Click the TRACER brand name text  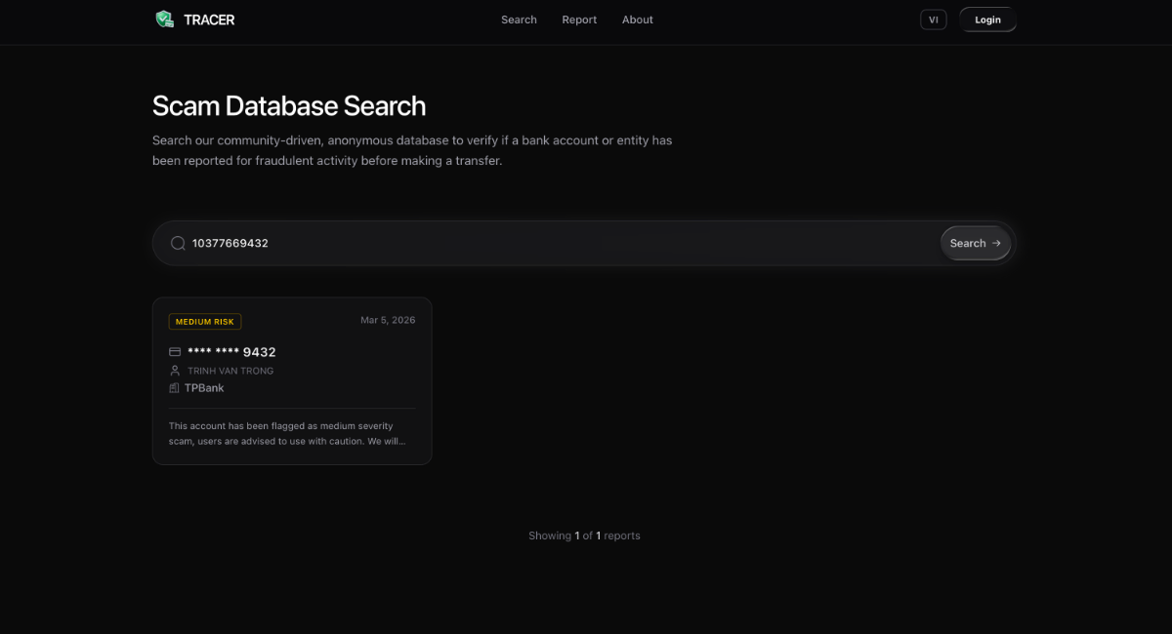209,20
